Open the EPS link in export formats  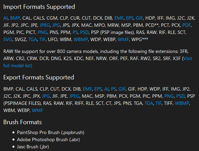98,89
